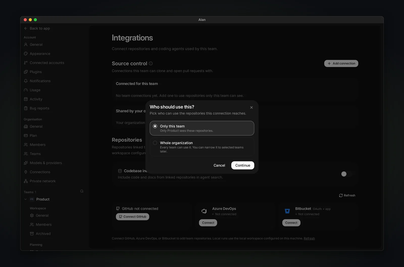Click the Bitbucket logo icon
This screenshot has height=267, width=404.
tap(287, 211)
